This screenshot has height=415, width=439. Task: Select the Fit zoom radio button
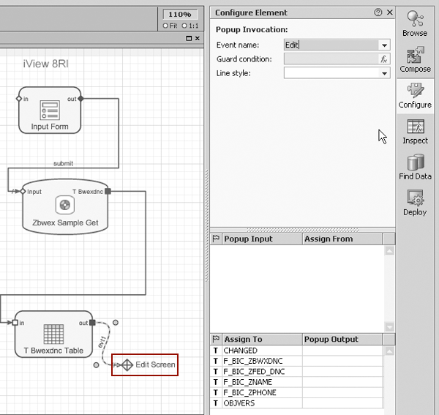pyautogui.click(x=165, y=26)
